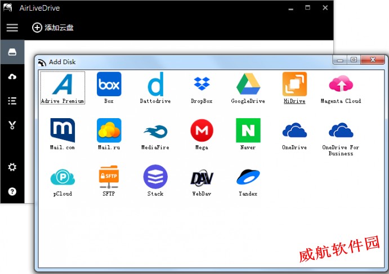Screen dimensions: 389x274
Task: Choose the HiDrive icon
Action: click(x=294, y=84)
